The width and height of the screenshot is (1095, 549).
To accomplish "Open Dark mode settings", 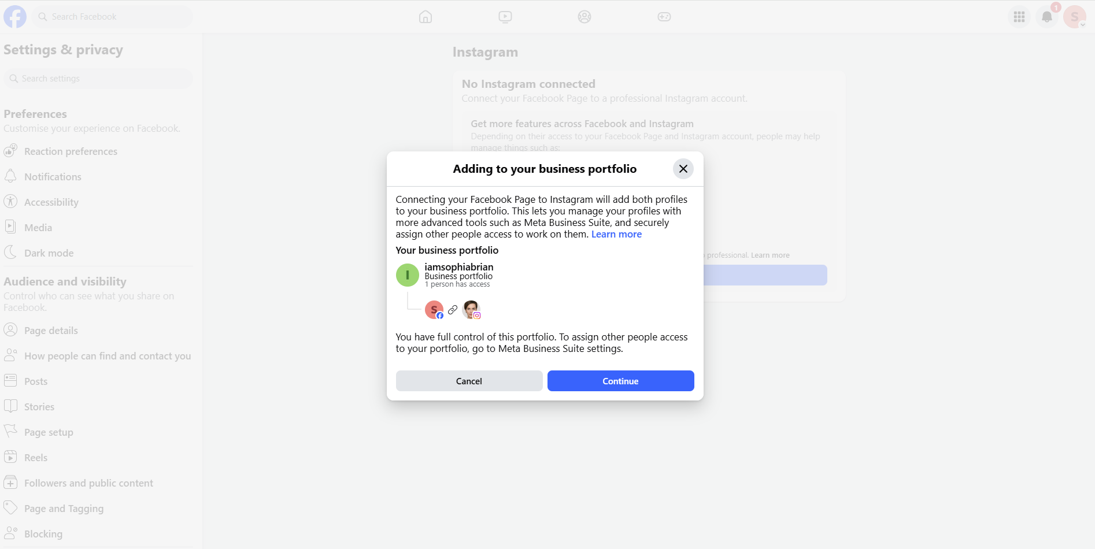I will [x=98, y=253].
